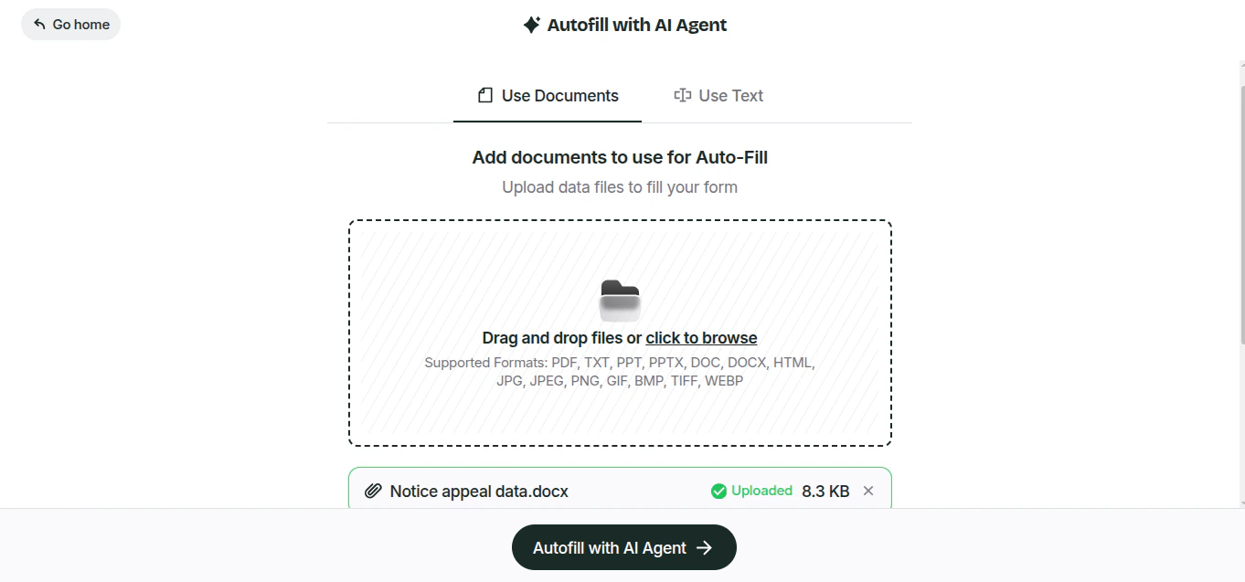Click the sparkle icon beside the page title

531,25
